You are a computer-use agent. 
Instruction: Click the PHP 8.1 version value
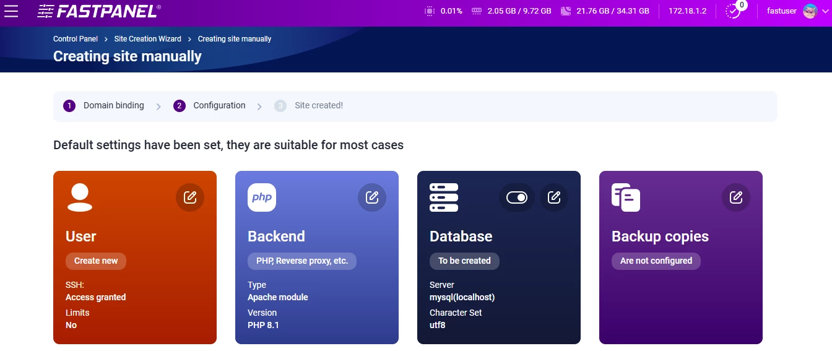point(263,325)
